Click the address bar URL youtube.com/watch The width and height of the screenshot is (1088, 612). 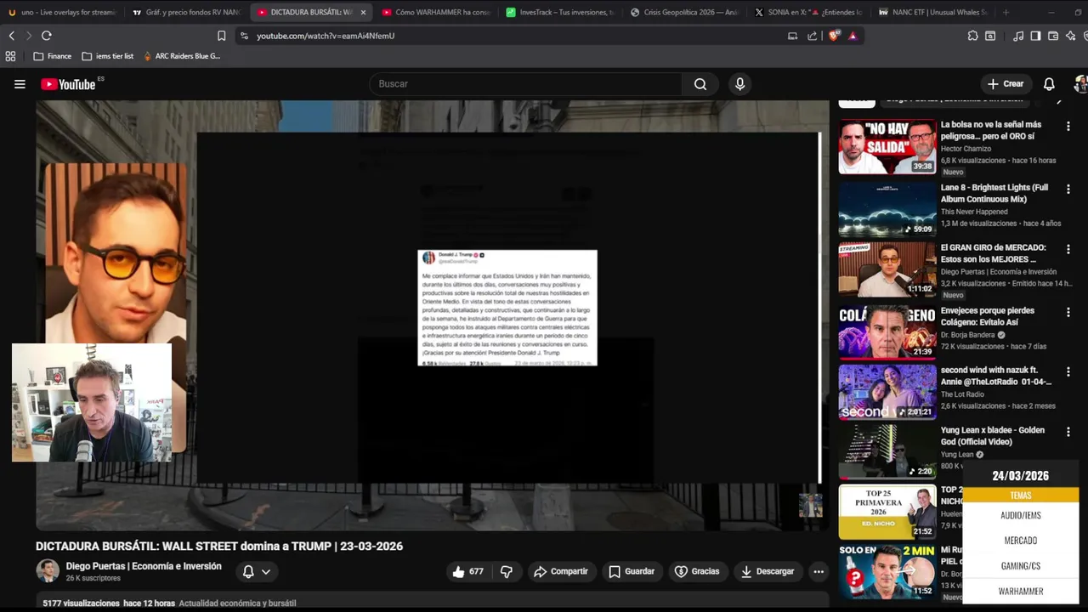pos(326,36)
